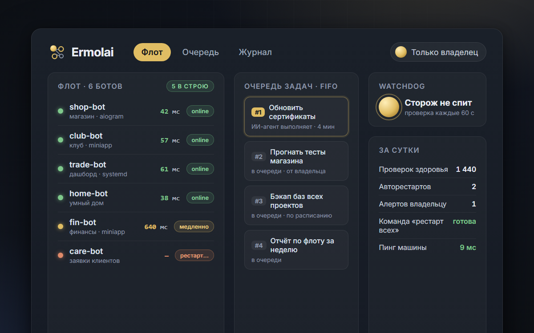Click the медленно badge on fin-bot
The height and width of the screenshot is (333, 534).
pyautogui.click(x=194, y=226)
